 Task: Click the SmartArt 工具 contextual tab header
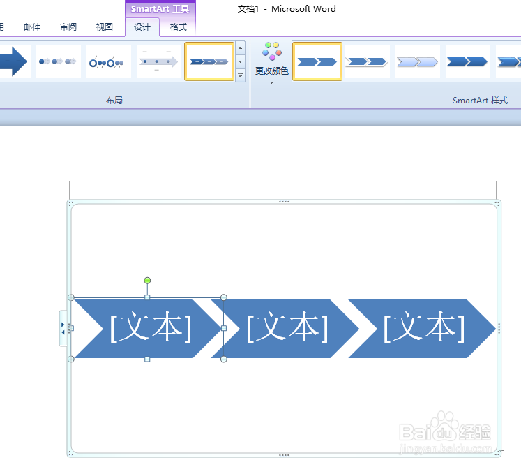tap(160, 8)
